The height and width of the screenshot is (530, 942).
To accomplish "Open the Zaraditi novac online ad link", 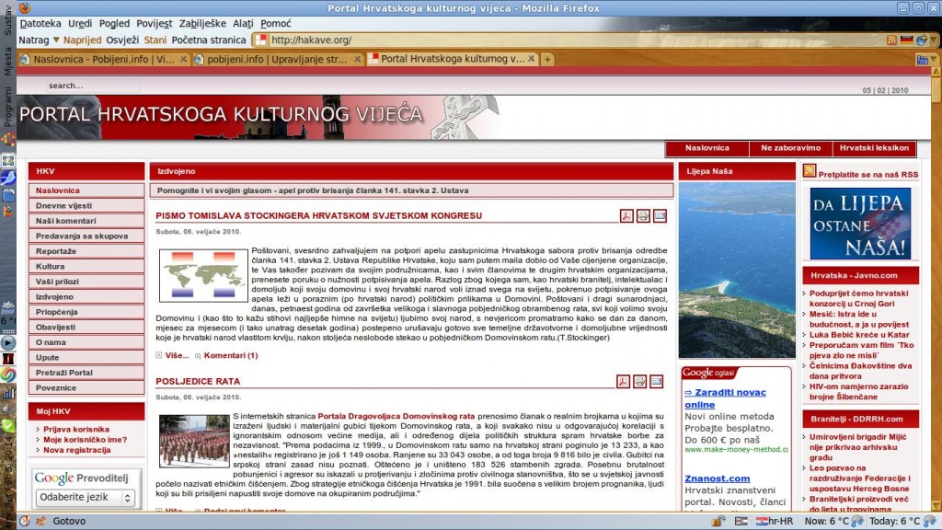I will click(725, 397).
